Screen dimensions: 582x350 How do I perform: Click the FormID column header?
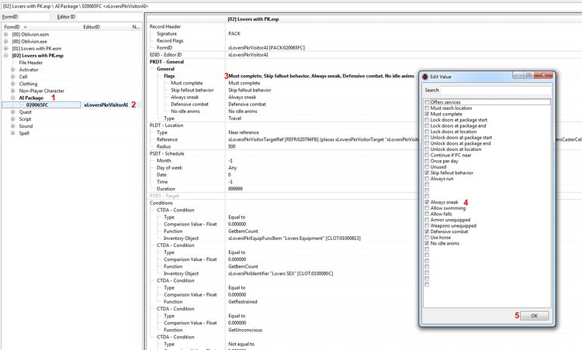click(41, 27)
